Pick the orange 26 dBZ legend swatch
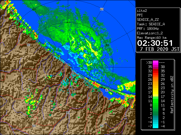 tap(156, 79)
